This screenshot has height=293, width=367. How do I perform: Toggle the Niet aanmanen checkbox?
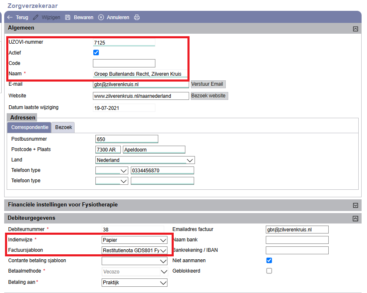269,260
